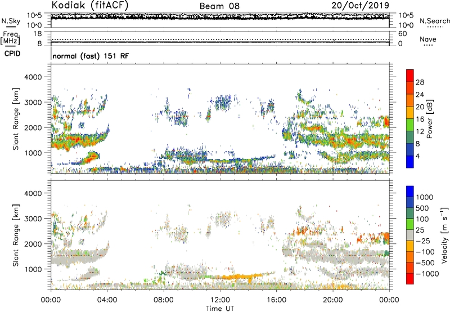The height and width of the screenshot is (312, 450).
Task: Click the 'Nave' legend label
Action: (x=427, y=39)
